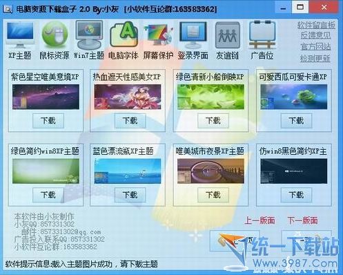Image resolution: width=343 pixels, height=275 pixels.
Task: Download the 热血遮天性感美女XP theme
Action: (x=130, y=121)
